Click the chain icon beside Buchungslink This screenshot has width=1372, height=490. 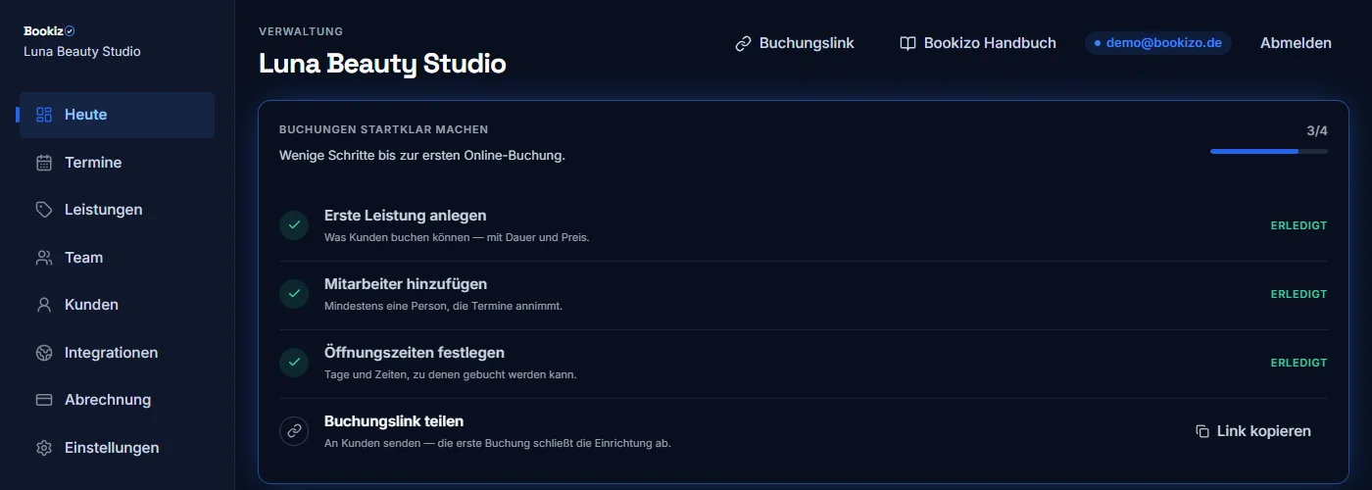[743, 43]
